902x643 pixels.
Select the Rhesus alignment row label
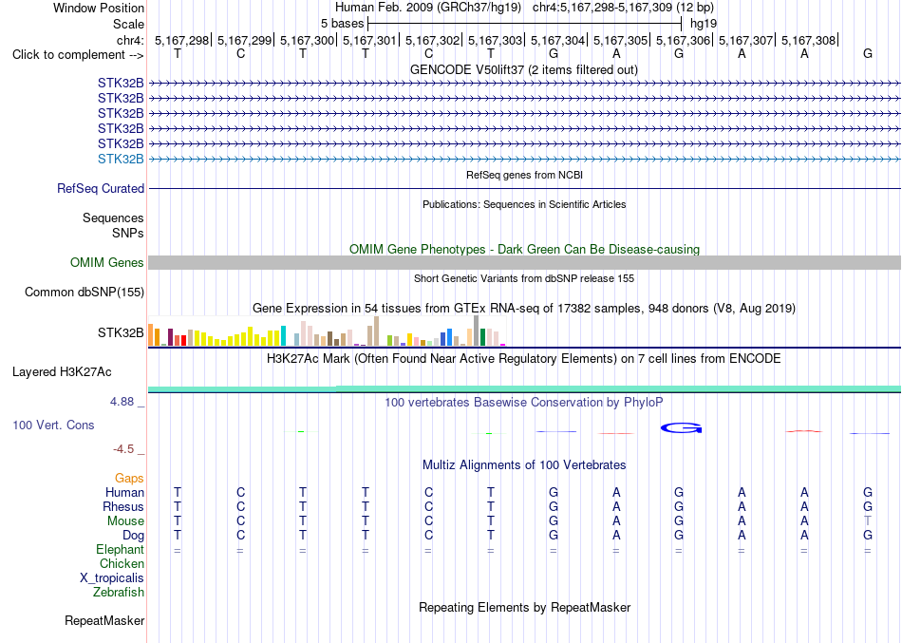(123, 506)
